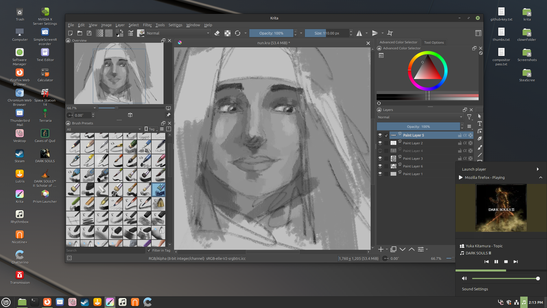Open the workspace chooser icon
The width and height of the screenshot is (547, 308).
(x=478, y=33)
